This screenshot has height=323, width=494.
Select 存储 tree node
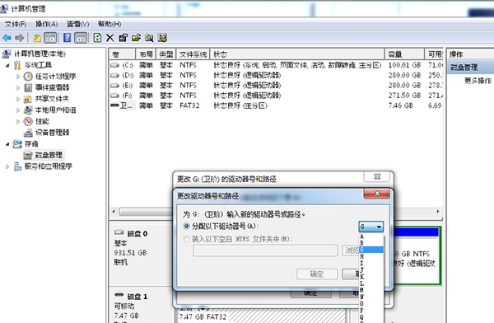pos(31,144)
